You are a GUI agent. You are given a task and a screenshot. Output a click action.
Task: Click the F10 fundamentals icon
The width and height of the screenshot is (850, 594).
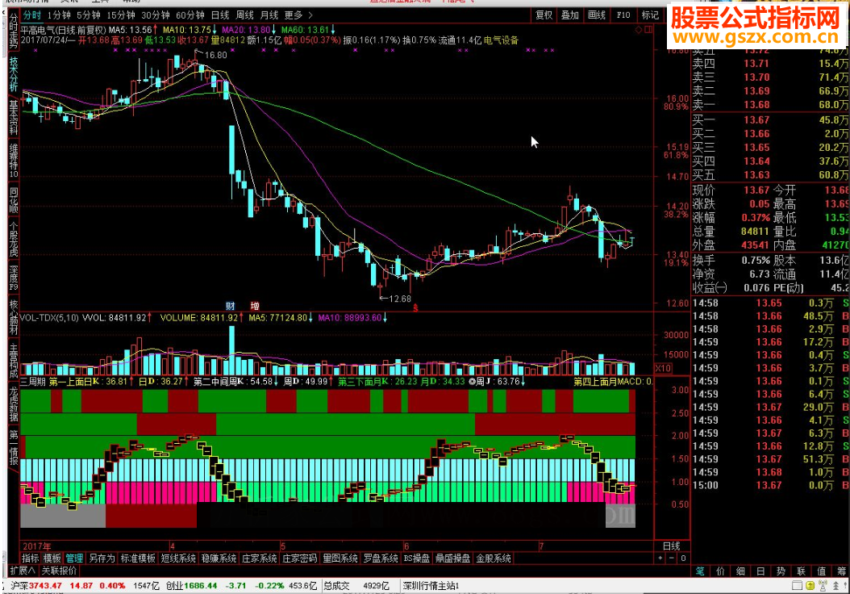click(x=623, y=15)
